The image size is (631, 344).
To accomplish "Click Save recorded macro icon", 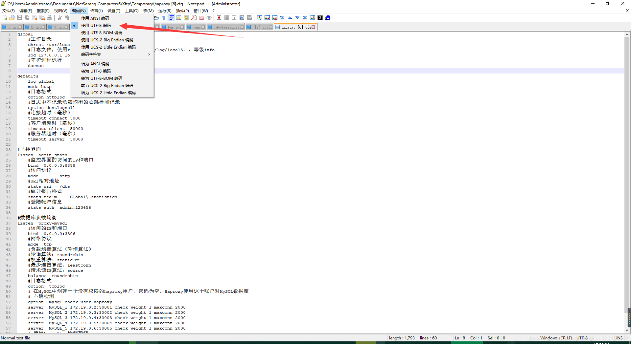I will 249,18.
